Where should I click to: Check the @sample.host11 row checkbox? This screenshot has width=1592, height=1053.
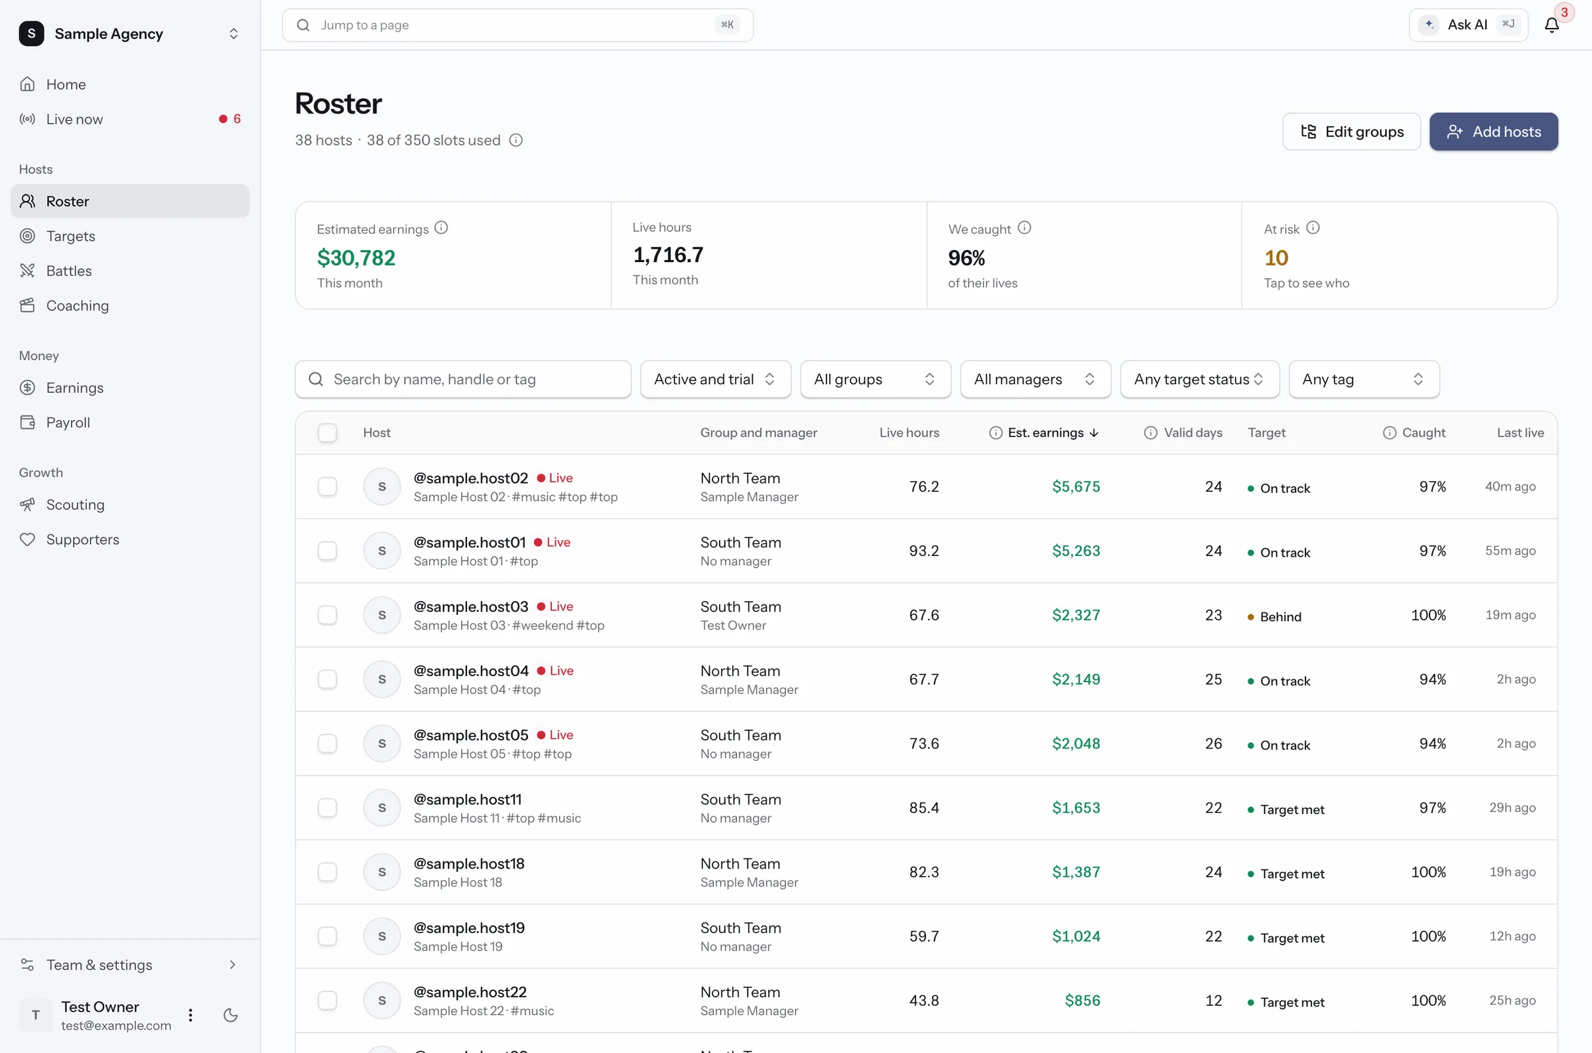pos(328,808)
